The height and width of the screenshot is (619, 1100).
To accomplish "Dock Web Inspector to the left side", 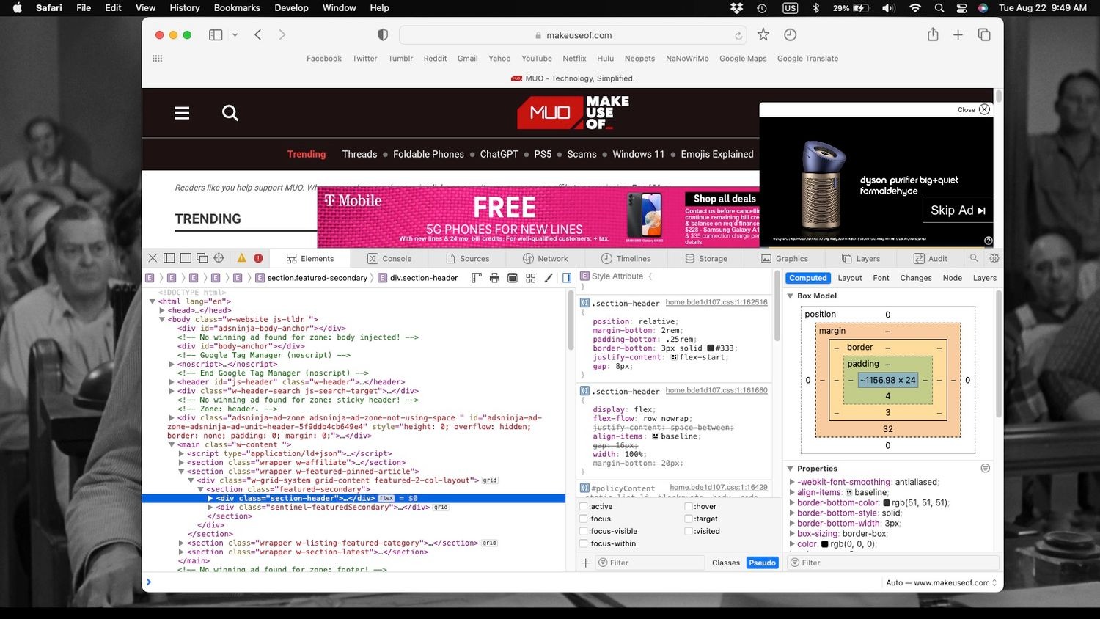I will 169,258.
